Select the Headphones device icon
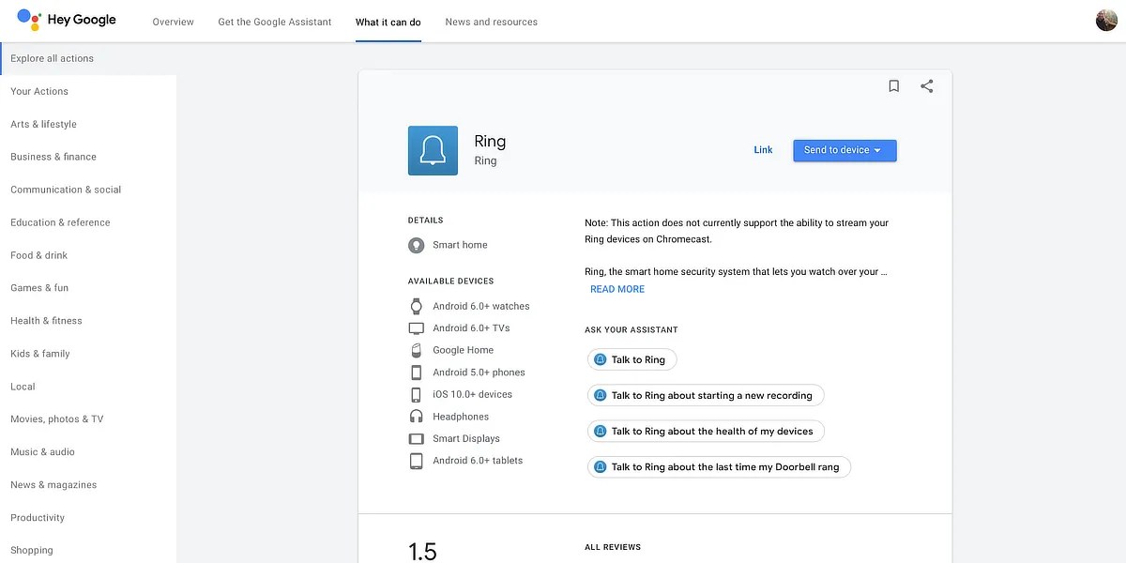The height and width of the screenshot is (563, 1126). pyautogui.click(x=416, y=416)
